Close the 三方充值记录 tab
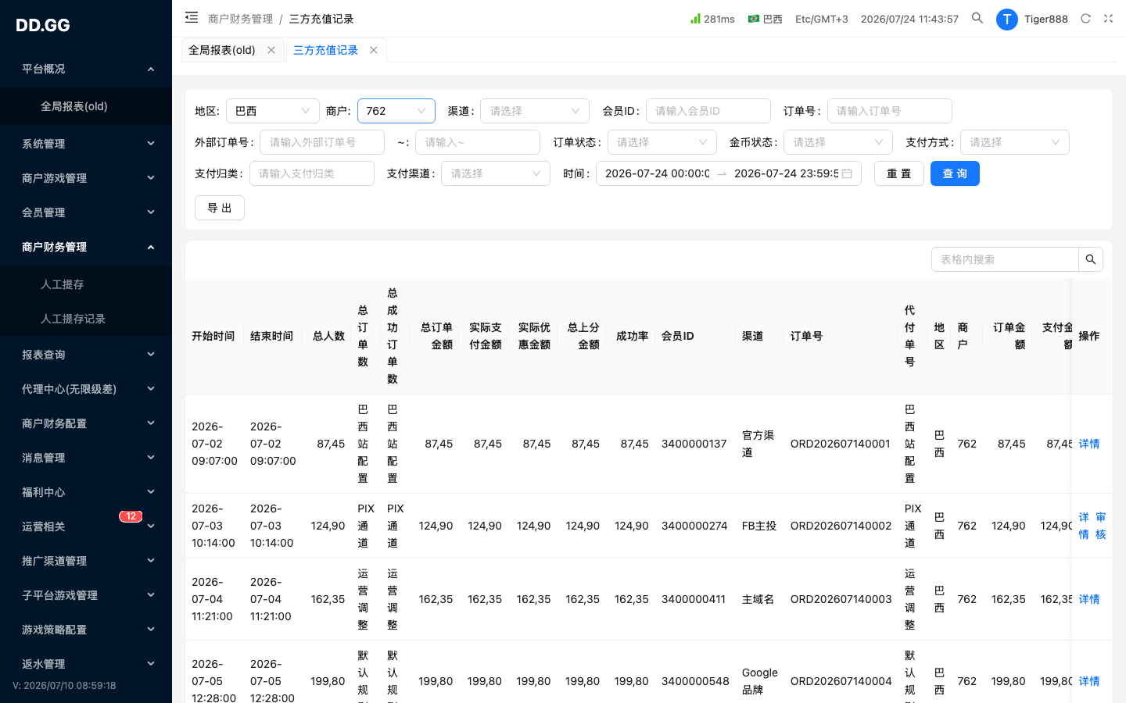Image resolution: width=1126 pixels, height=703 pixels. point(374,50)
